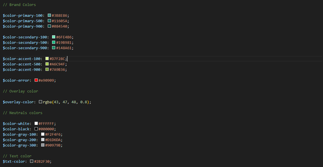The height and width of the screenshot is (167, 323).
Task: Click the swatch beside #D1D6DA
Action: pos(43,140)
